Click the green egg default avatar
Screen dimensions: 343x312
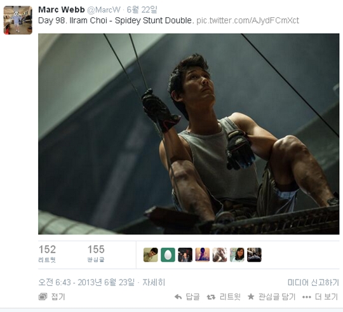168,255
